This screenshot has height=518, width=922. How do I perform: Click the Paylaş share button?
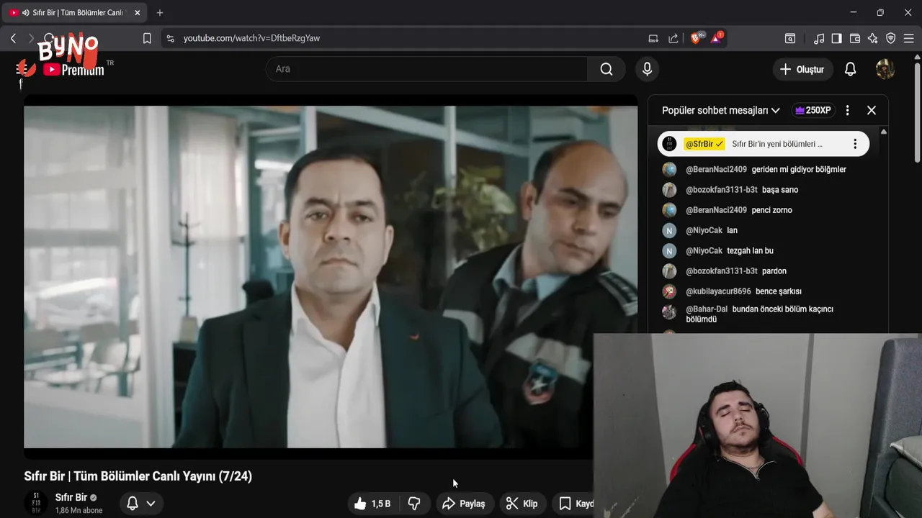pos(463,504)
